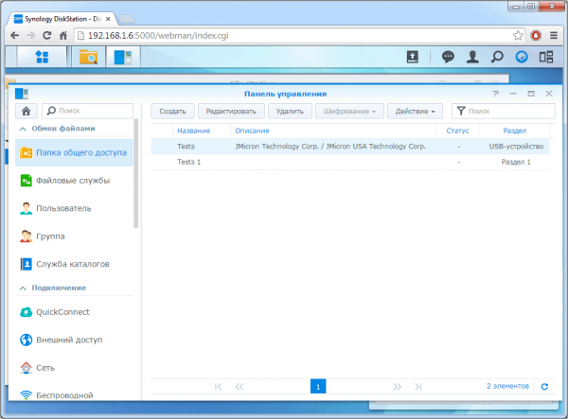Expand the Действие dropdown
Image resolution: width=568 pixels, height=419 pixels.
tap(417, 112)
